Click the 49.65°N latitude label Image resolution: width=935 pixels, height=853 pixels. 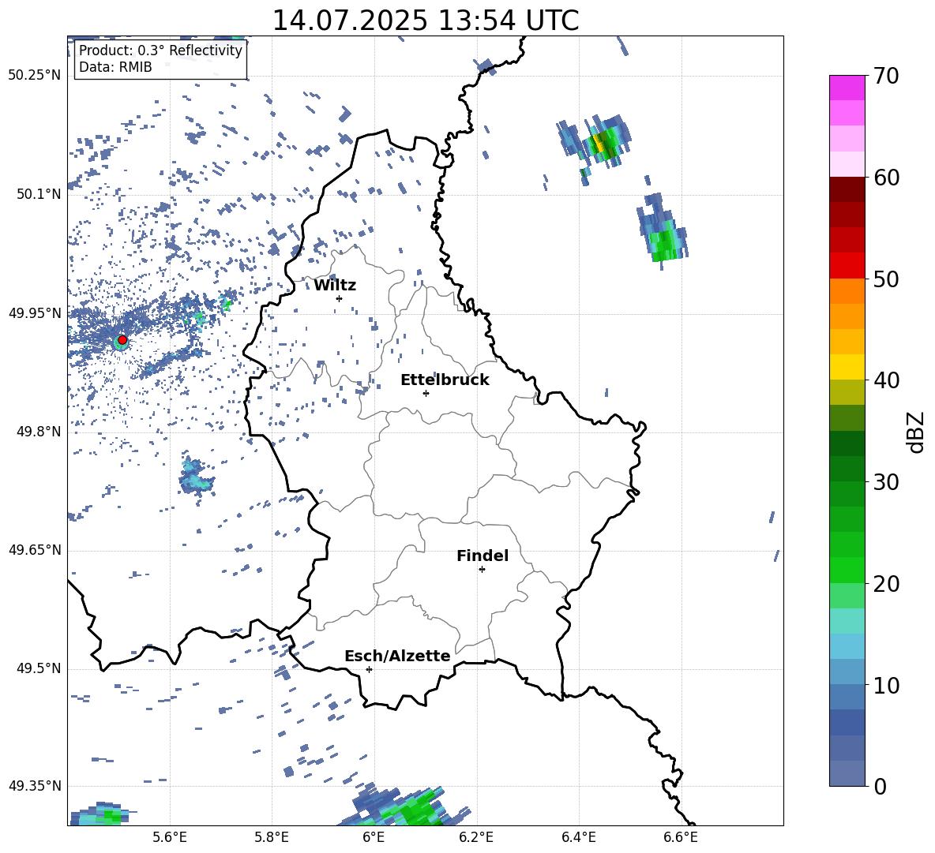tap(35, 550)
